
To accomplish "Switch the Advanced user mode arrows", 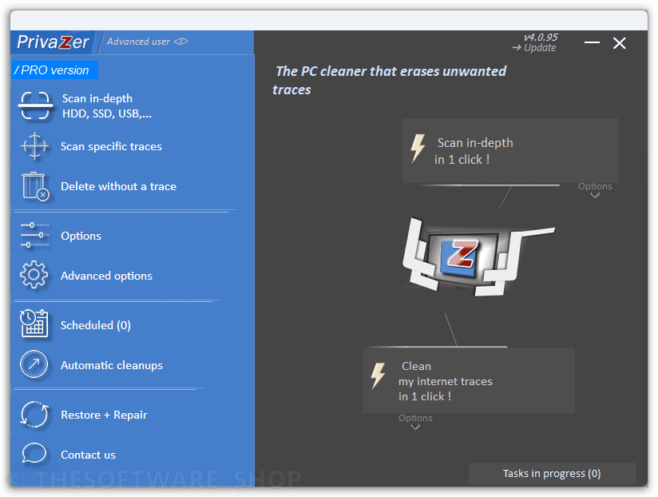I will (180, 42).
